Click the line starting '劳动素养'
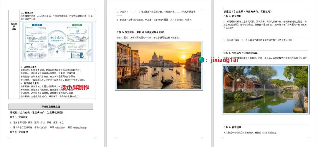Viewport: 318px width, 147px height. [x=48, y=93]
